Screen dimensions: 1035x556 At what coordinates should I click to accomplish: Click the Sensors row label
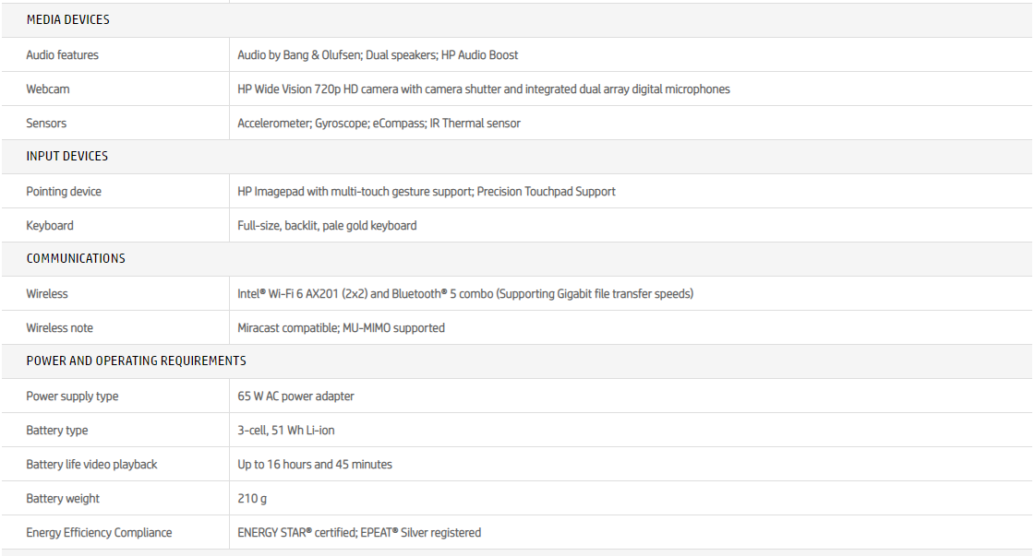46,124
